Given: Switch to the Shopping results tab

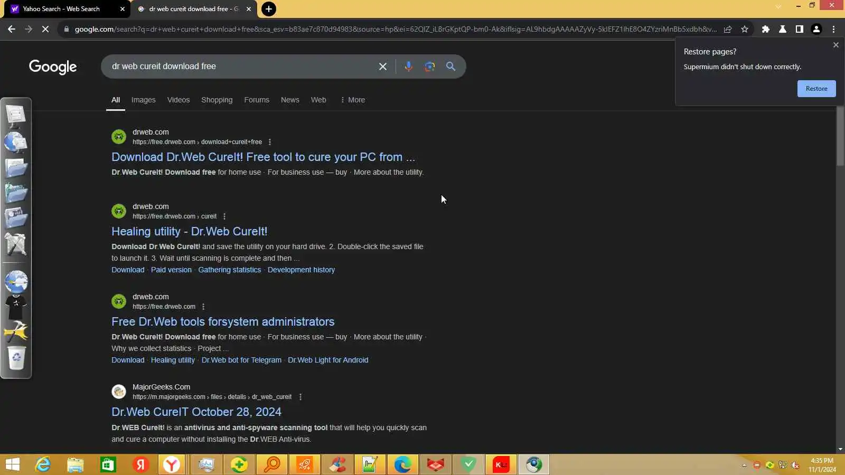Looking at the screenshot, I should pos(217,100).
